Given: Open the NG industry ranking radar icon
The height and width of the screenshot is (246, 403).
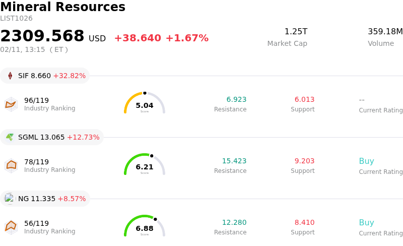Looking at the screenshot, I should 11,227.
